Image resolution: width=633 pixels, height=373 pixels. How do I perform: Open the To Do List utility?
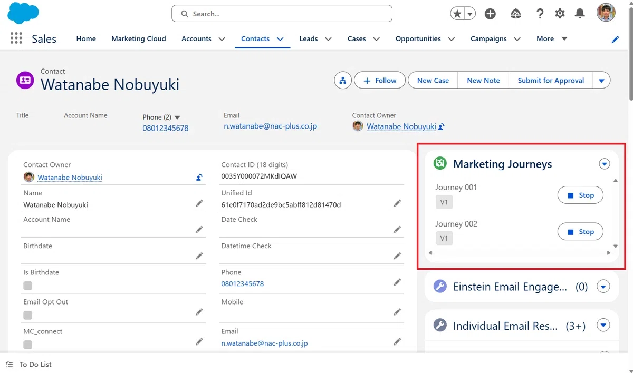pos(29,364)
